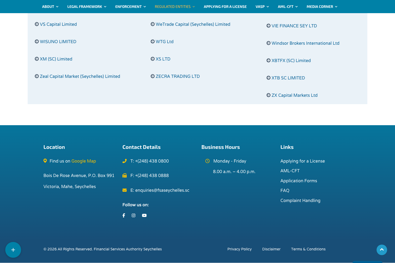Open the XBTFX (SC) Limited entry
The image size is (395, 263).
291,60
